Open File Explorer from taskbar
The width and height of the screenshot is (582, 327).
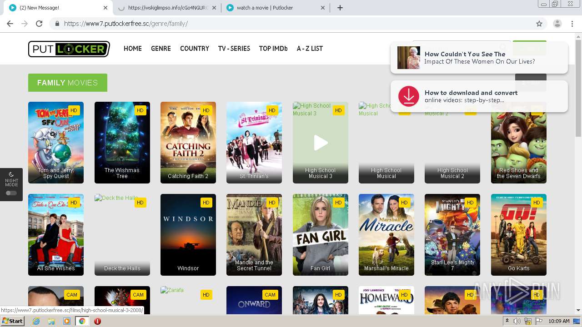click(51, 321)
